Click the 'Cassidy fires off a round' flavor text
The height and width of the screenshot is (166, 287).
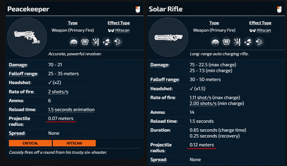pyautogui.click(x=58, y=152)
